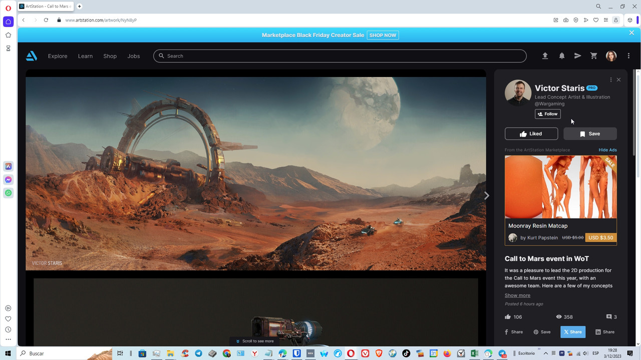Image resolution: width=641 pixels, height=360 pixels.
Task: Jump to the 3 comments
Action: [x=611, y=317]
